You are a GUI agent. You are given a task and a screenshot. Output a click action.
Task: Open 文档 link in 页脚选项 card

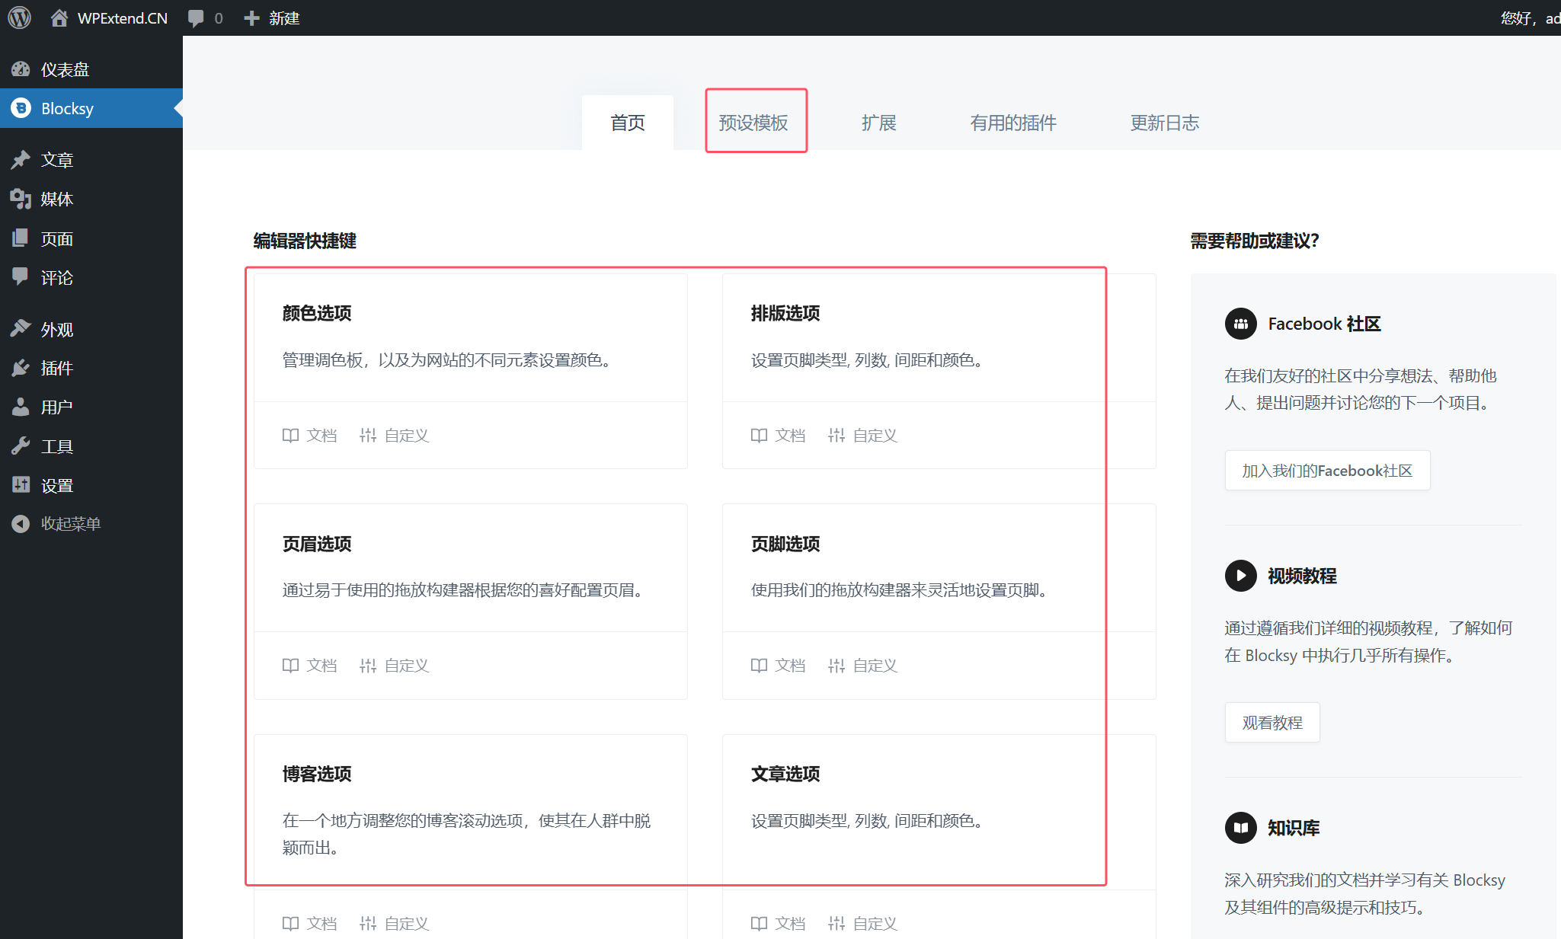[778, 666]
